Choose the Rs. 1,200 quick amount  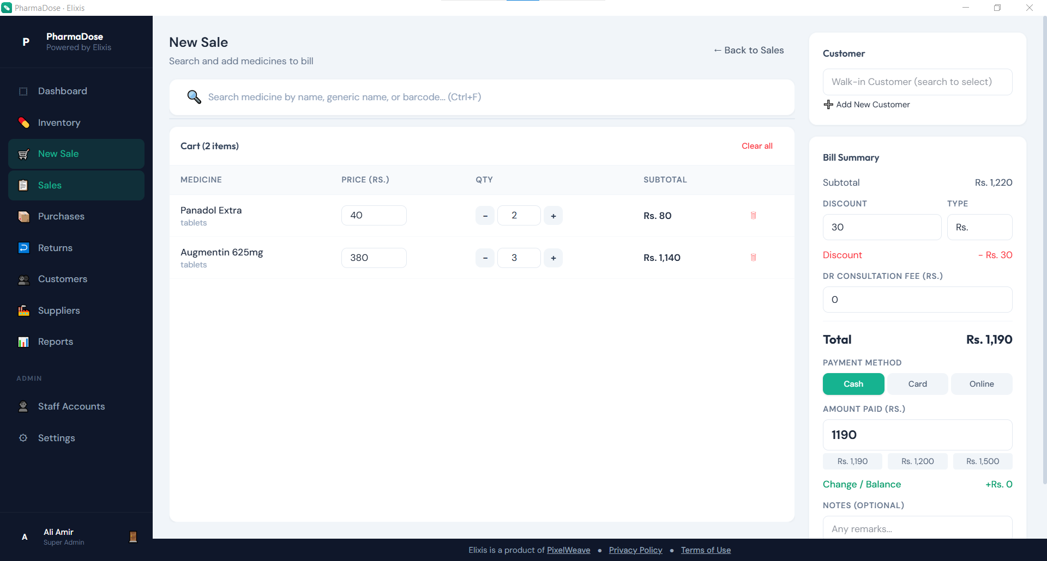917,461
